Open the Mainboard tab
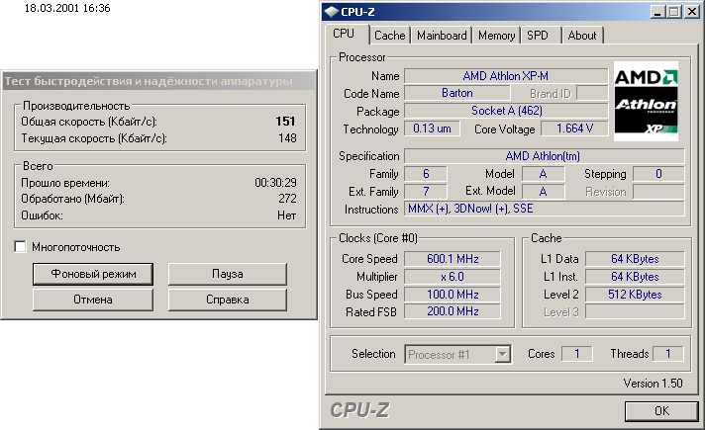The image size is (705, 430). [442, 36]
